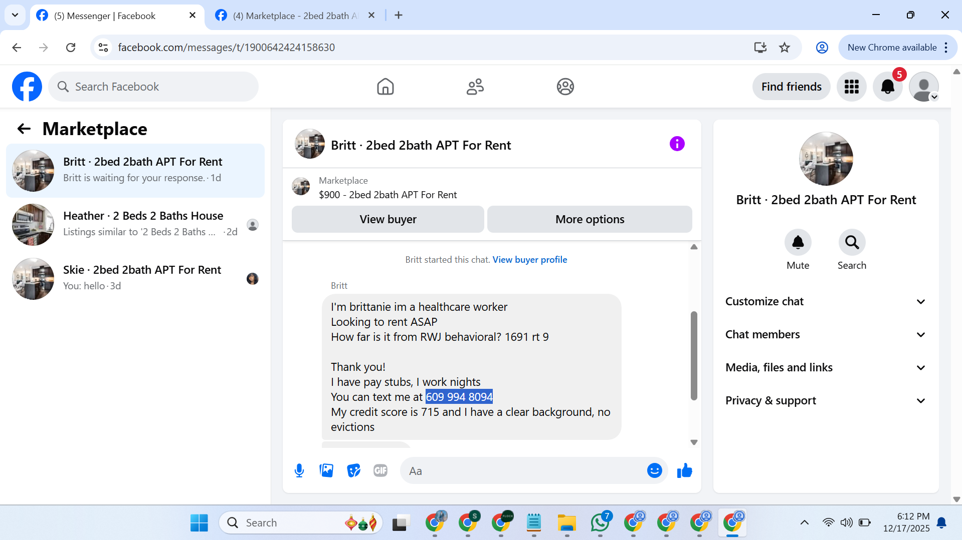The height and width of the screenshot is (540, 962).
Task: Click the chat scroll up arrow
Action: [x=694, y=247]
